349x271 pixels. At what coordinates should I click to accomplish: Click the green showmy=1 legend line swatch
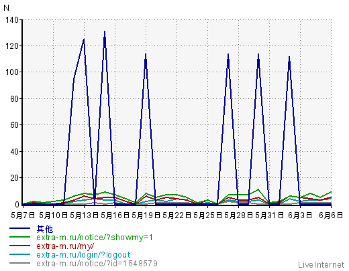(19, 237)
